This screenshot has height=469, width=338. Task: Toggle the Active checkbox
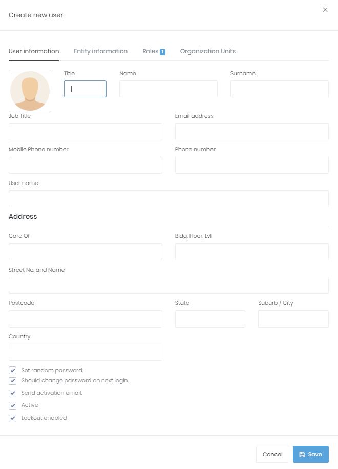(13, 405)
